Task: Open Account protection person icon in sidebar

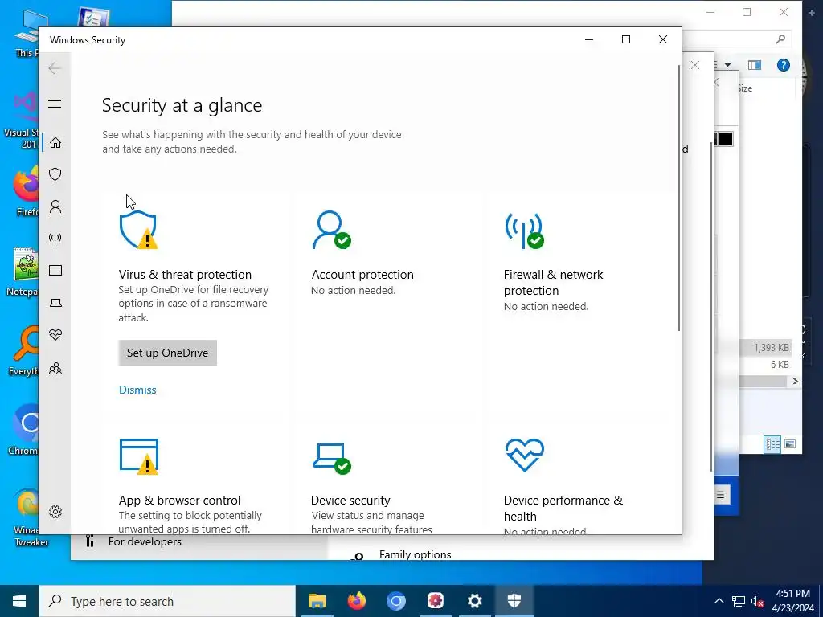Action: (x=55, y=206)
